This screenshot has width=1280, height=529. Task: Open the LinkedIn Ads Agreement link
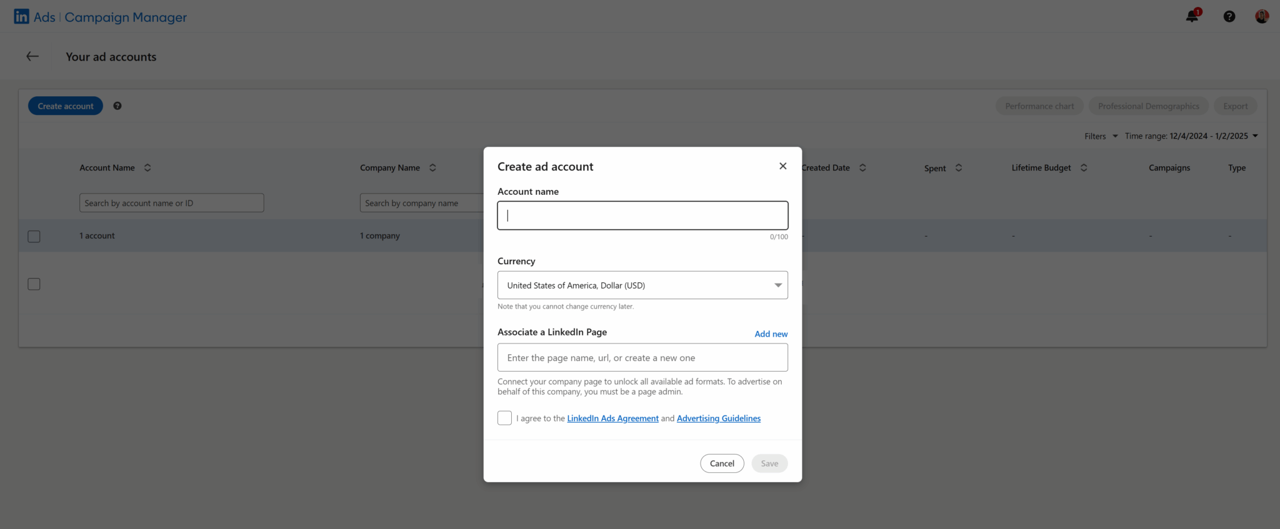pos(612,418)
